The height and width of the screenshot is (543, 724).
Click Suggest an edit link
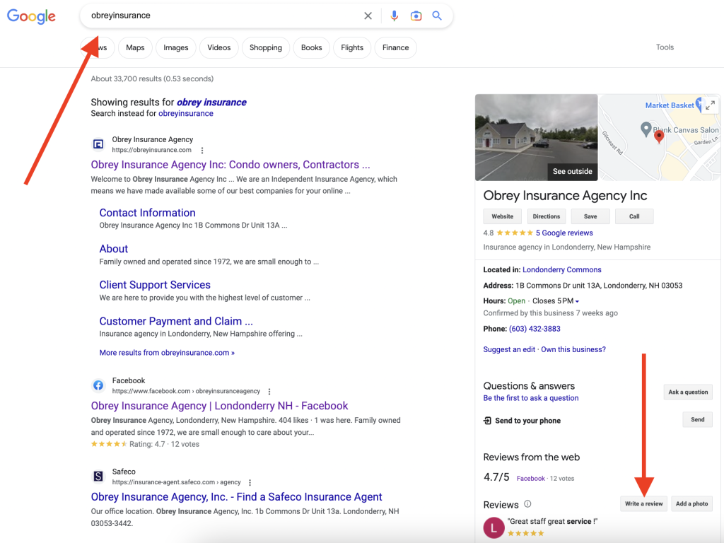click(509, 349)
